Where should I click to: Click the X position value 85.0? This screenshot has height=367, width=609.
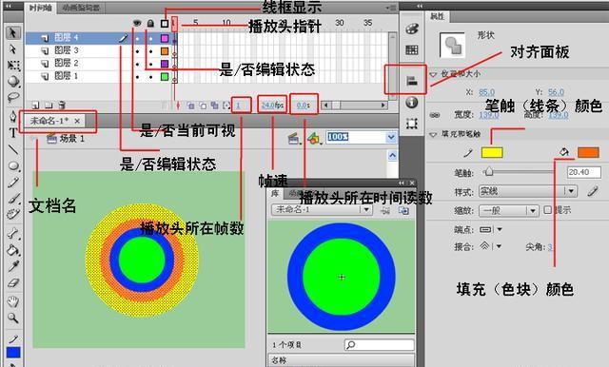[487, 92]
